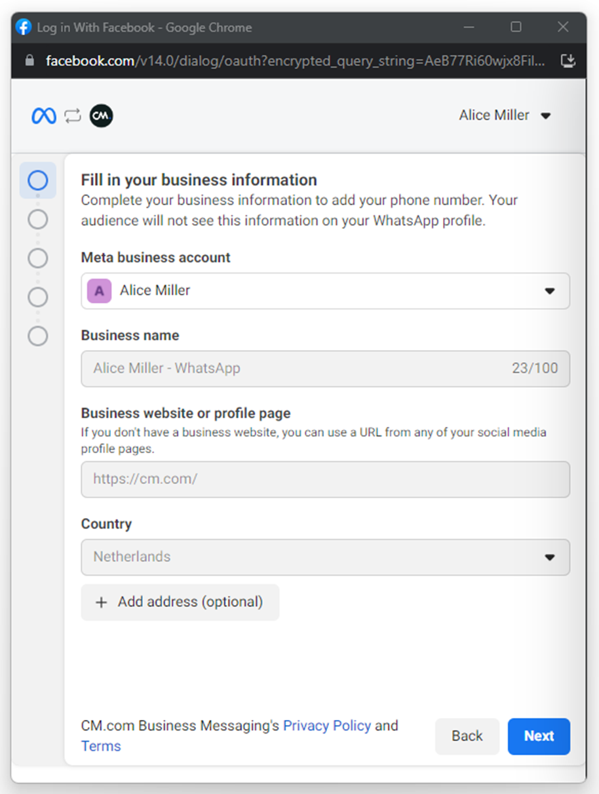Click the install app icon in address bar
599x794 pixels.
pyautogui.click(x=568, y=61)
